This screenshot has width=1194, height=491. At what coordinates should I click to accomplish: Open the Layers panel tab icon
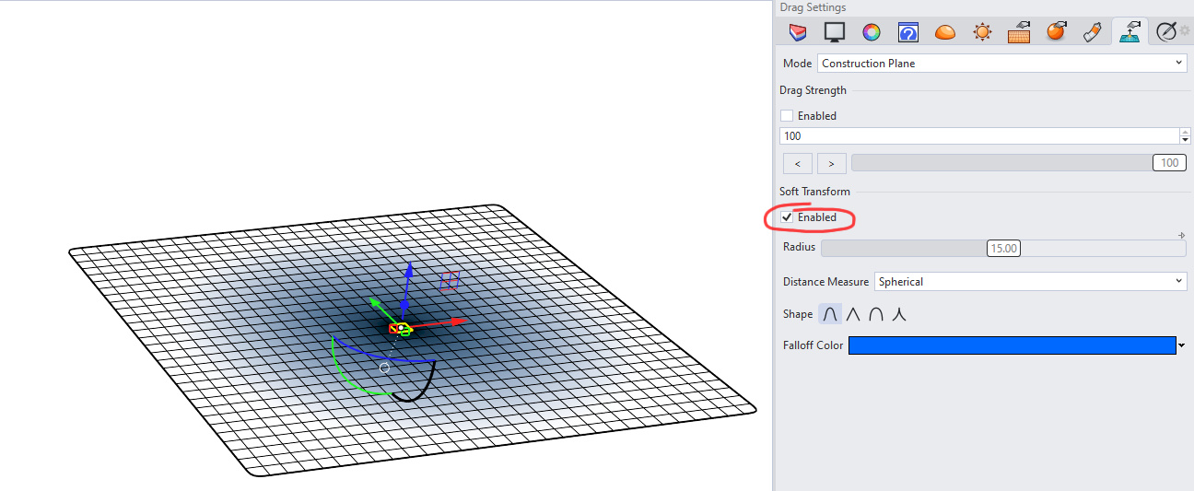(x=798, y=32)
